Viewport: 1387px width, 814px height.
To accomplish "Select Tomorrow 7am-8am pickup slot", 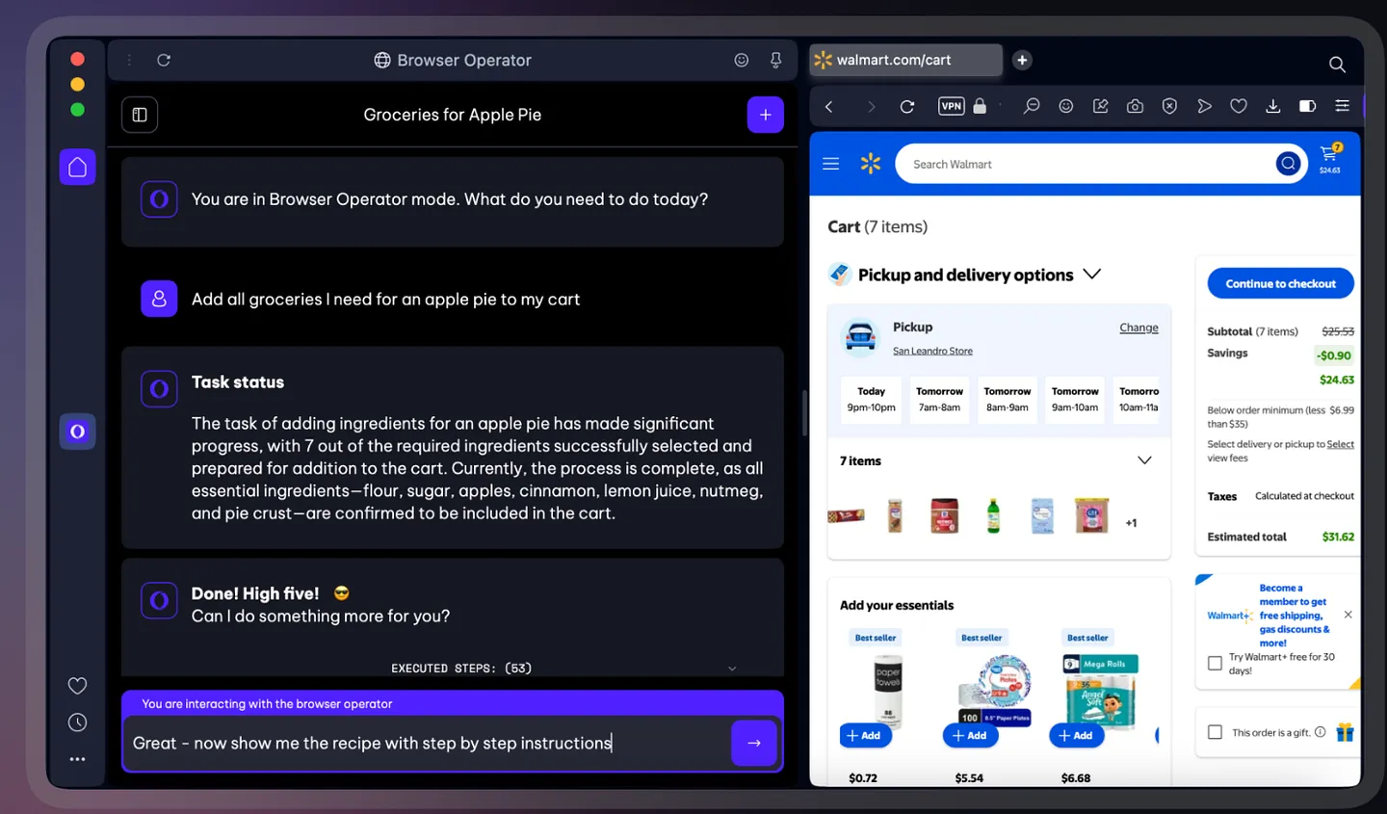I will coord(939,400).
